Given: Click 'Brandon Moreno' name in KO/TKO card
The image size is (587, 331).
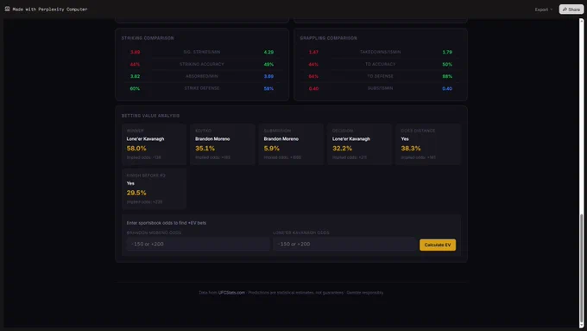Looking at the screenshot, I should point(212,138).
